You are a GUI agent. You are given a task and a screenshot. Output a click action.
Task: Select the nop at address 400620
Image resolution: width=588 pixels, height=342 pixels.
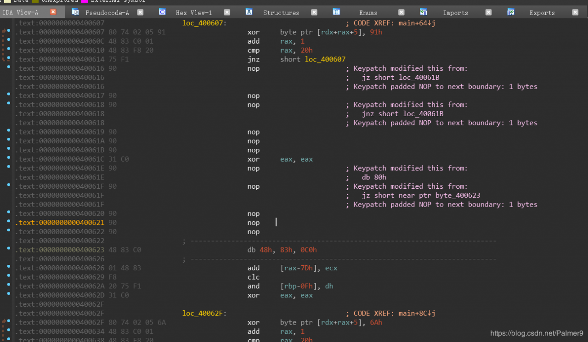coord(254,214)
